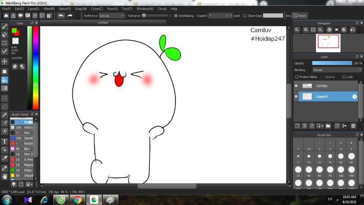Open Layer1 settings gear
The image size is (364, 205).
click(x=354, y=96)
